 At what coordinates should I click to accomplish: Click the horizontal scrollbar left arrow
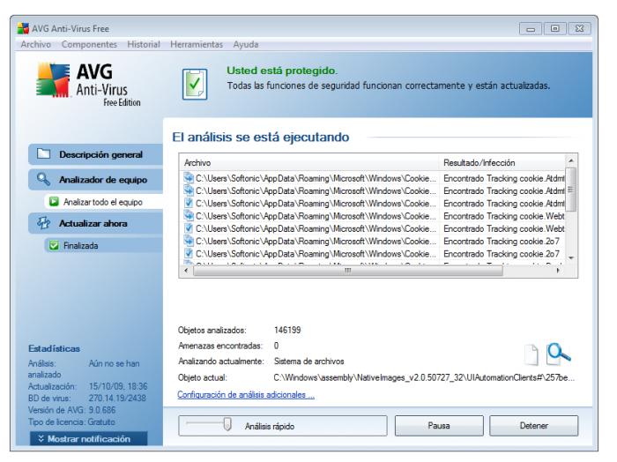pyautogui.click(x=186, y=271)
